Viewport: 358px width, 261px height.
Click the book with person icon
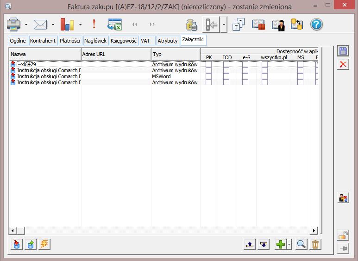click(x=278, y=25)
